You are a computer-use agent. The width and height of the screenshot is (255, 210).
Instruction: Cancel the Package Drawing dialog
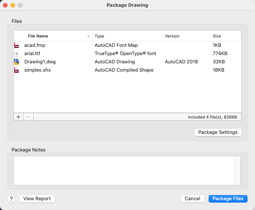coord(193,199)
